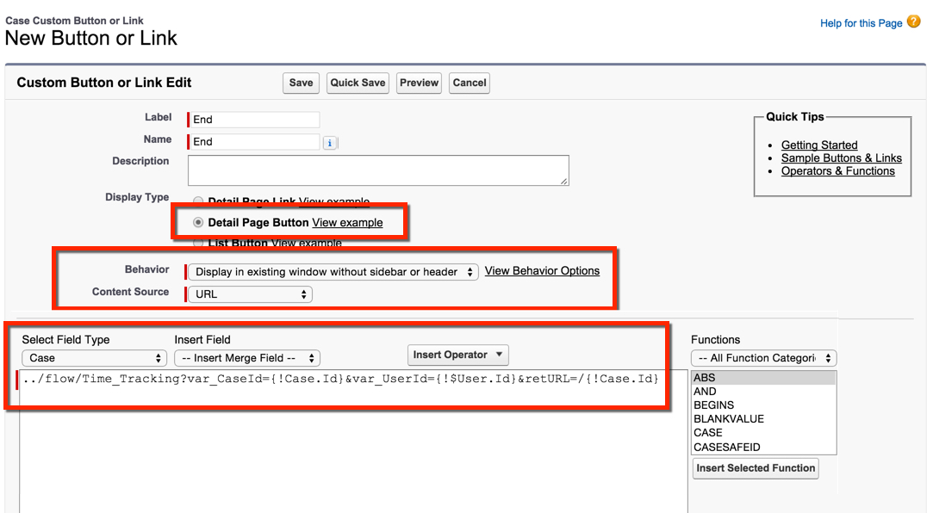Open the View Behavior Options link
The height and width of the screenshot is (513, 933).
[542, 271]
